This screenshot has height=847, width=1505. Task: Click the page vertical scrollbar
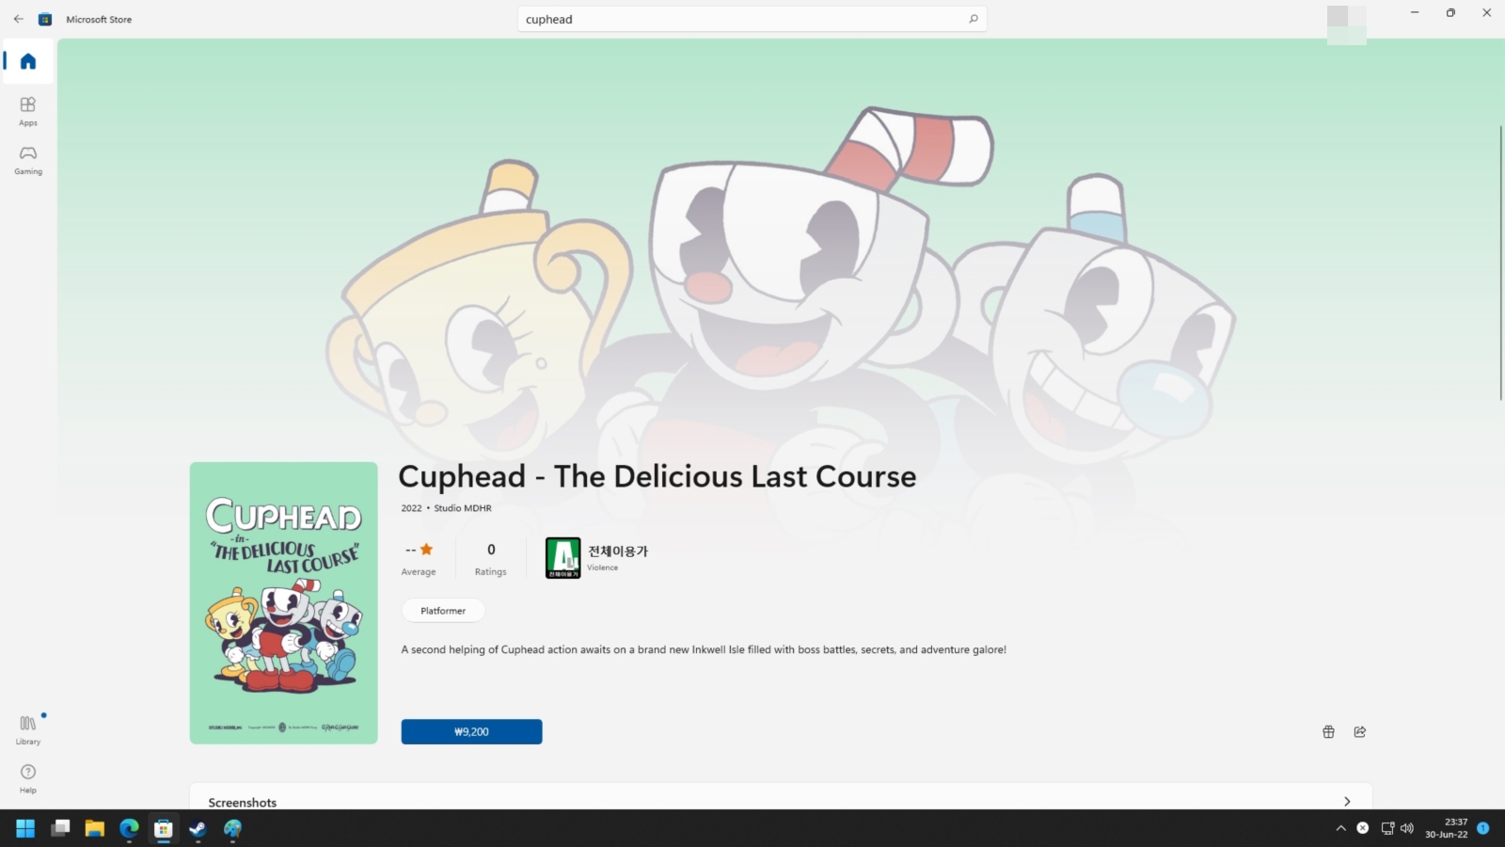(x=1500, y=262)
